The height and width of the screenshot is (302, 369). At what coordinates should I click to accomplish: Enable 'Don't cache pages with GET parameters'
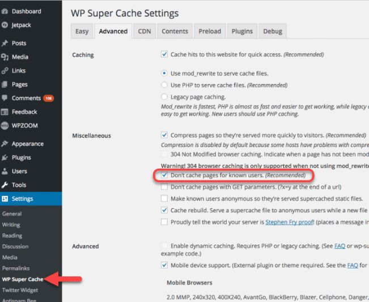coord(164,187)
